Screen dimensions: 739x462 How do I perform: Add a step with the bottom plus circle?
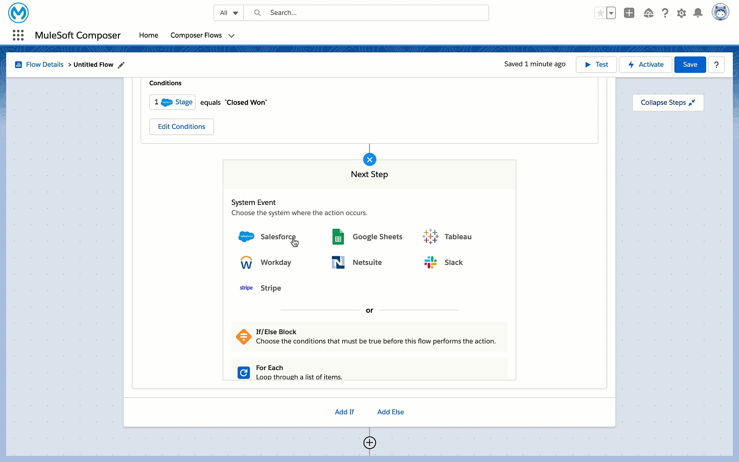pos(369,443)
